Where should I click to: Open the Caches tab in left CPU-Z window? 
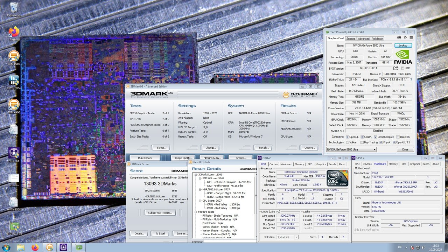pyautogui.click(x=274, y=164)
